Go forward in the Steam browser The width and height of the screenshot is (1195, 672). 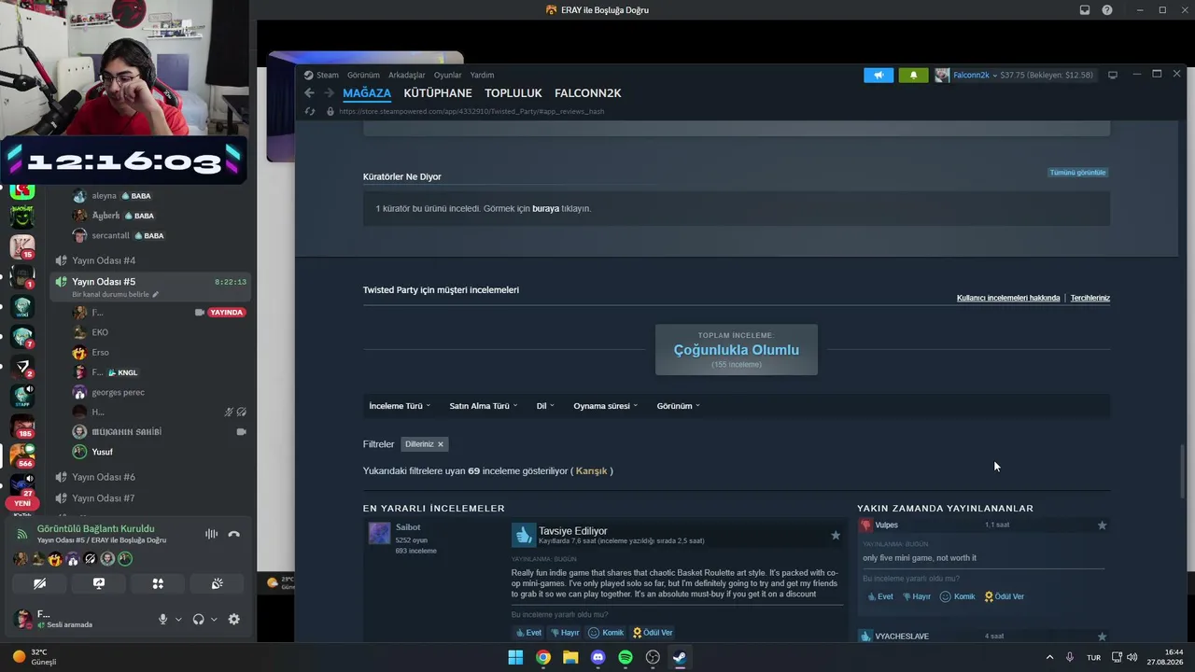tap(329, 93)
